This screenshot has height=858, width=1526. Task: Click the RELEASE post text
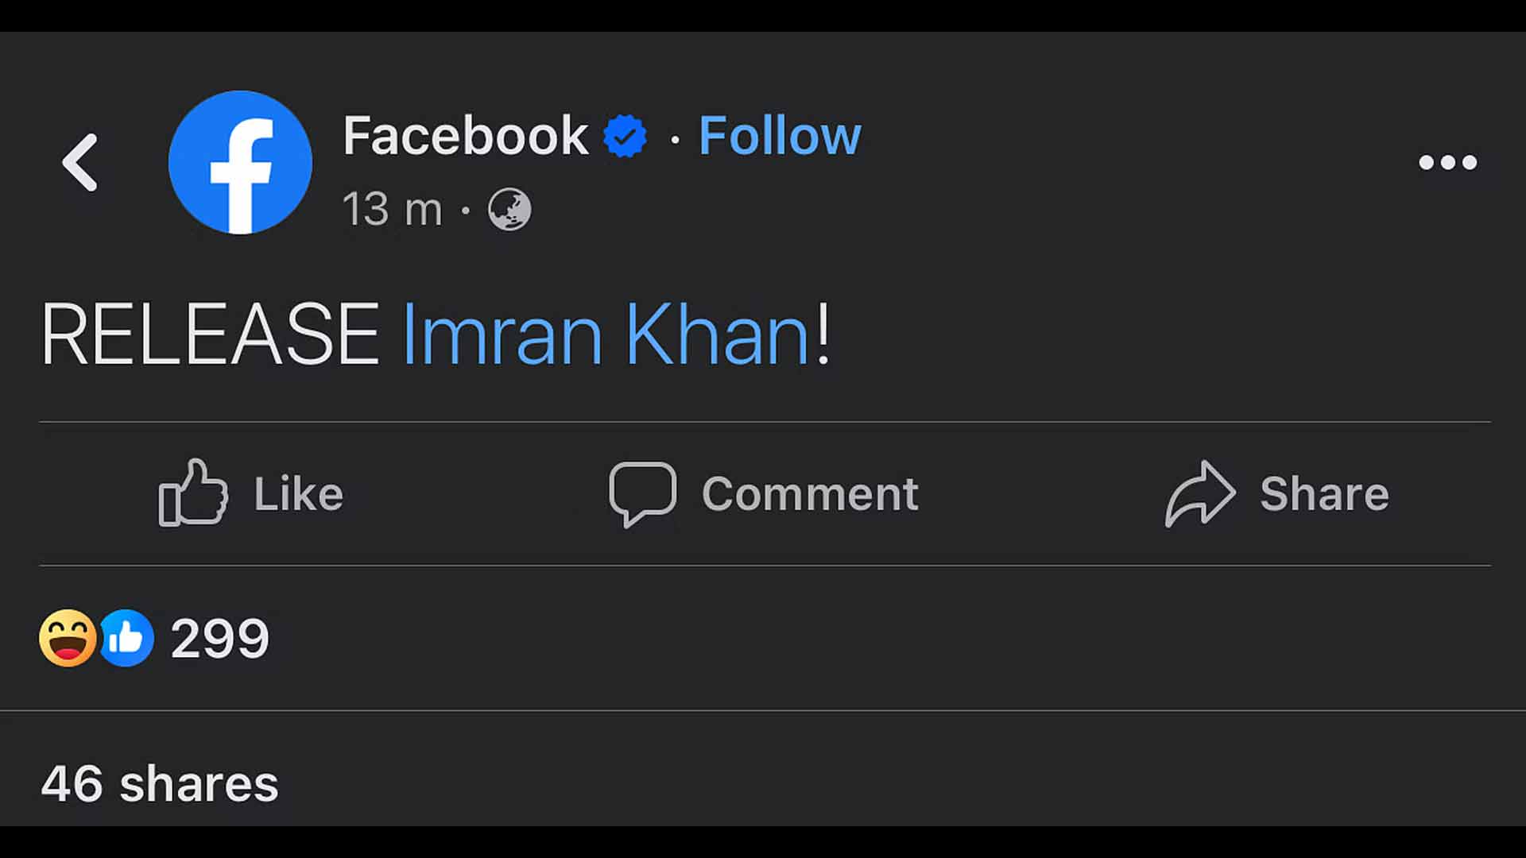211,334
